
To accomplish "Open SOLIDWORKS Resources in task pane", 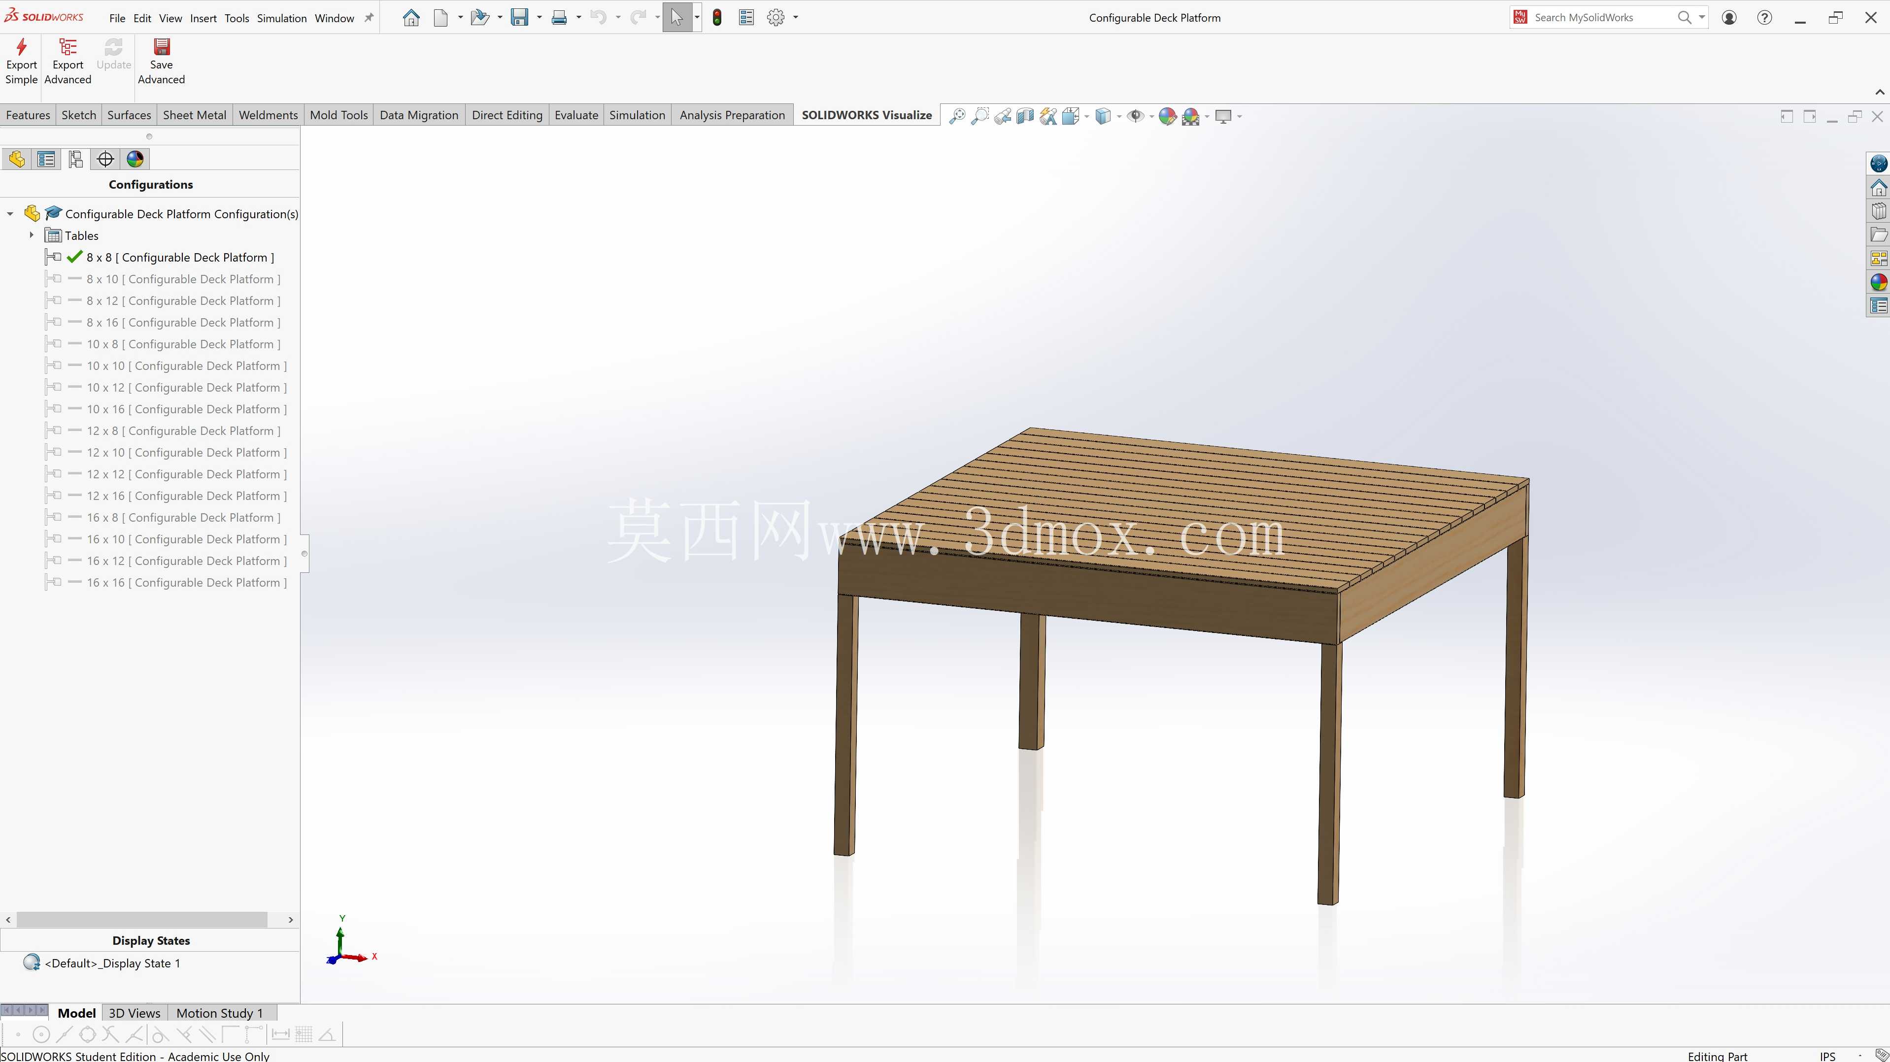I will 1878,188.
